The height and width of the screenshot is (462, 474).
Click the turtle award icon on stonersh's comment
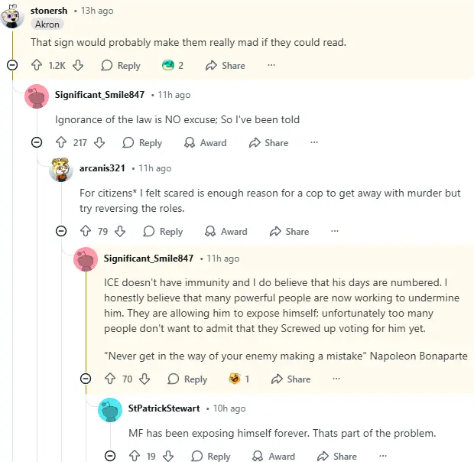click(168, 66)
